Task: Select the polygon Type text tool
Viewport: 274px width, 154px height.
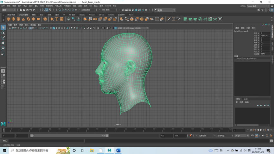Action: click(57, 19)
